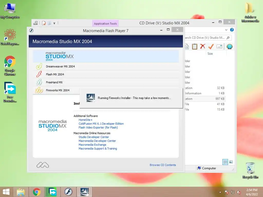This screenshot has height=197, width=263.
Task: Open the HomeSite+ link
Action: coord(85,120)
